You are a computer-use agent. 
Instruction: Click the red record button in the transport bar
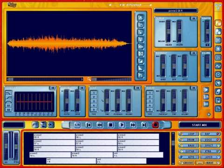click(155, 125)
